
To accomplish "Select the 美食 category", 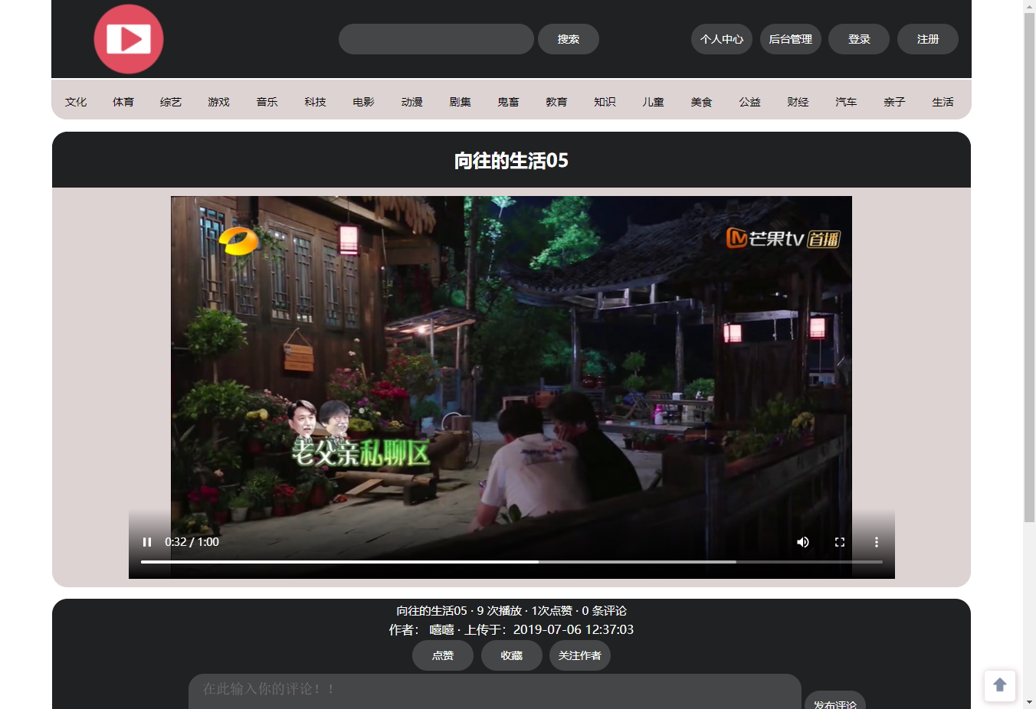I will 702,102.
